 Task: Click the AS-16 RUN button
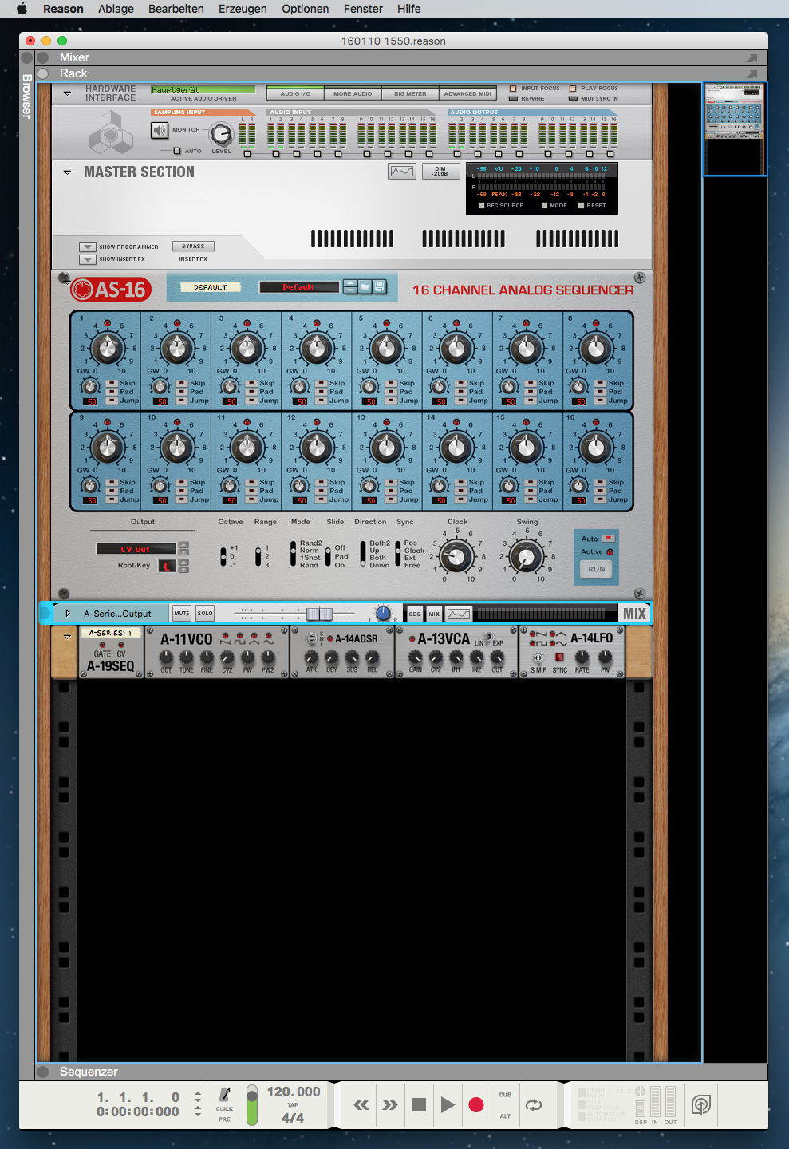[597, 569]
